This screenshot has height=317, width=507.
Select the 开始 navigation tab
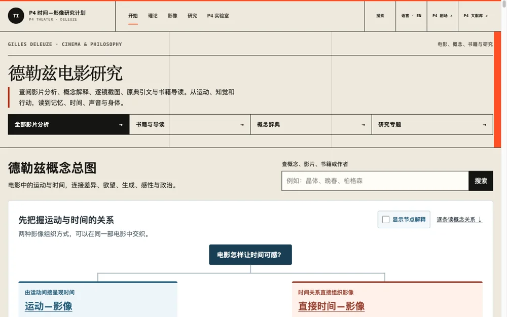pos(133,16)
